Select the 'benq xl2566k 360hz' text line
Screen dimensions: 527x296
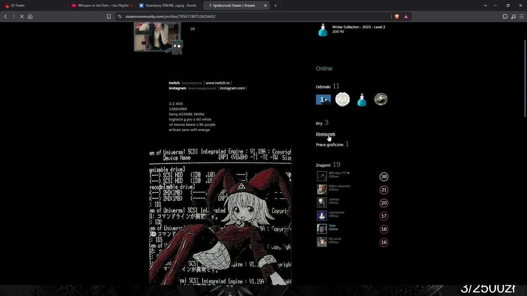pos(187,114)
